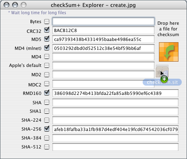The width and height of the screenshot is (187, 159).
Task: Tick the plain MD4 checkbox
Action: [x=47, y=56]
